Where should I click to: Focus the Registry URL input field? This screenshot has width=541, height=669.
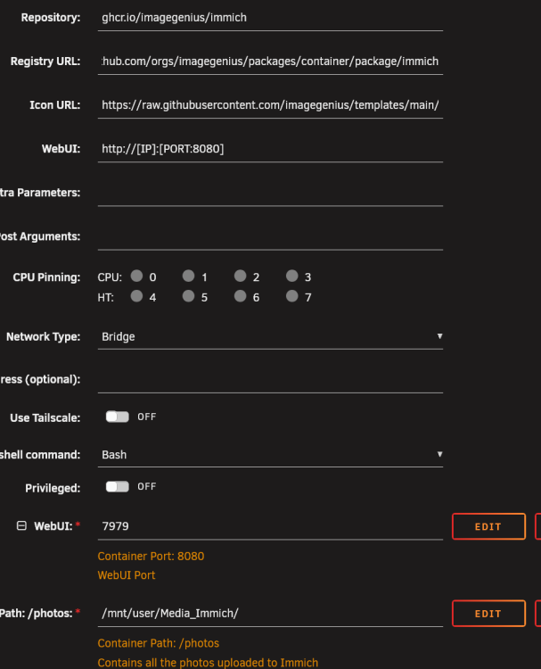[270, 62]
